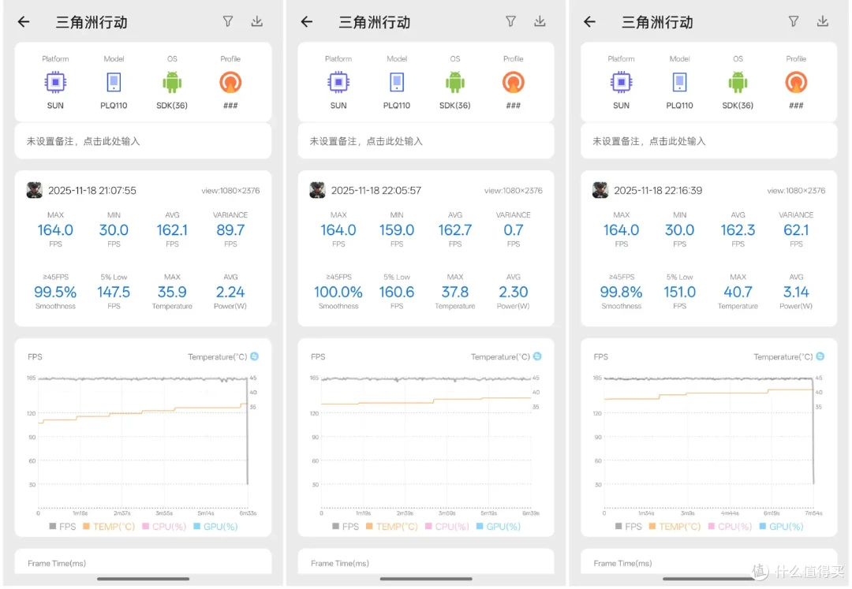852x589 pixels.
Task: Tap SUN platform chip icon, left panel
Action: (55, 83)
